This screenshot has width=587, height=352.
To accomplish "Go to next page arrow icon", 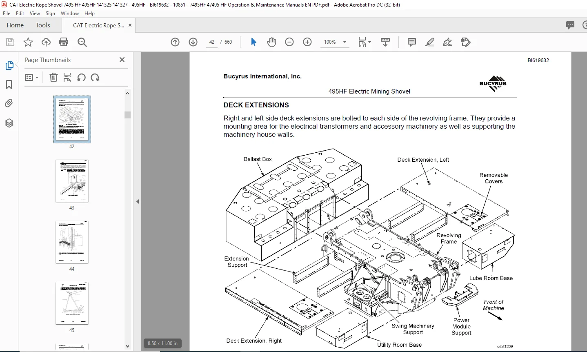I will point(193,42).
